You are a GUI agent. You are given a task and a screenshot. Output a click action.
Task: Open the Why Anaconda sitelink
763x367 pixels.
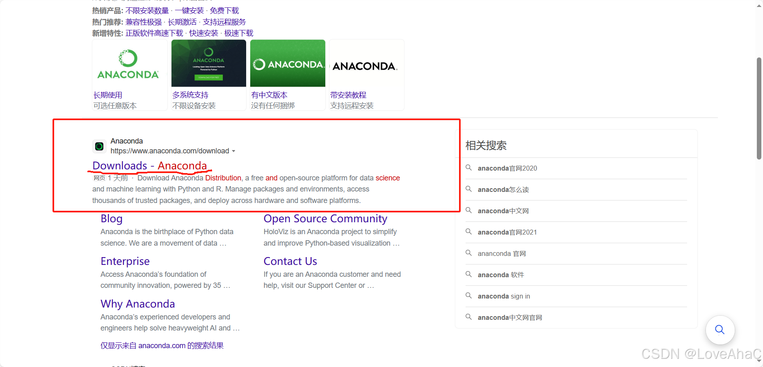pos(138,304)
